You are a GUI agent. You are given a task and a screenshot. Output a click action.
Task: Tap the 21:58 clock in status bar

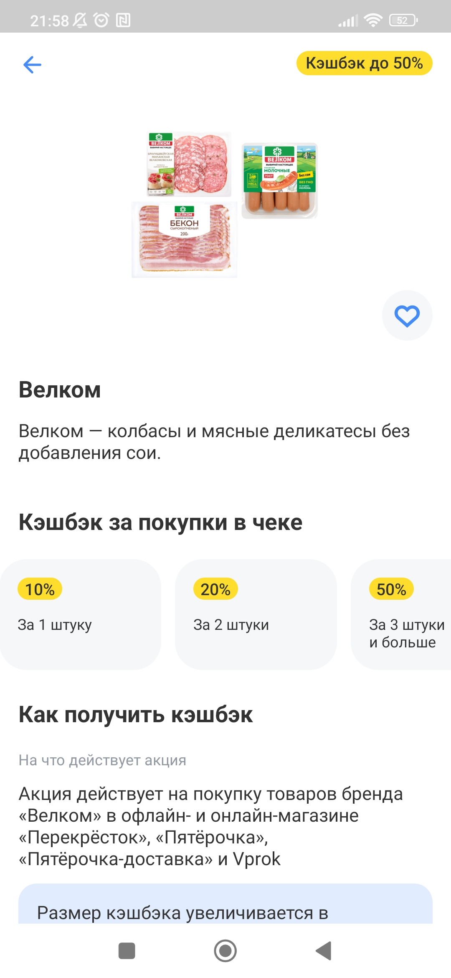(x=49, y=20)
